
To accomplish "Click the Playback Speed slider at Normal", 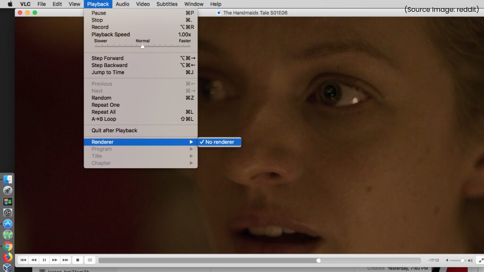I will point(143,46).
